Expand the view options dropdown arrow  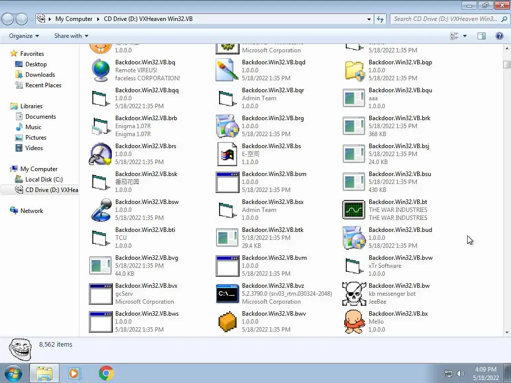tap(465, 36)
